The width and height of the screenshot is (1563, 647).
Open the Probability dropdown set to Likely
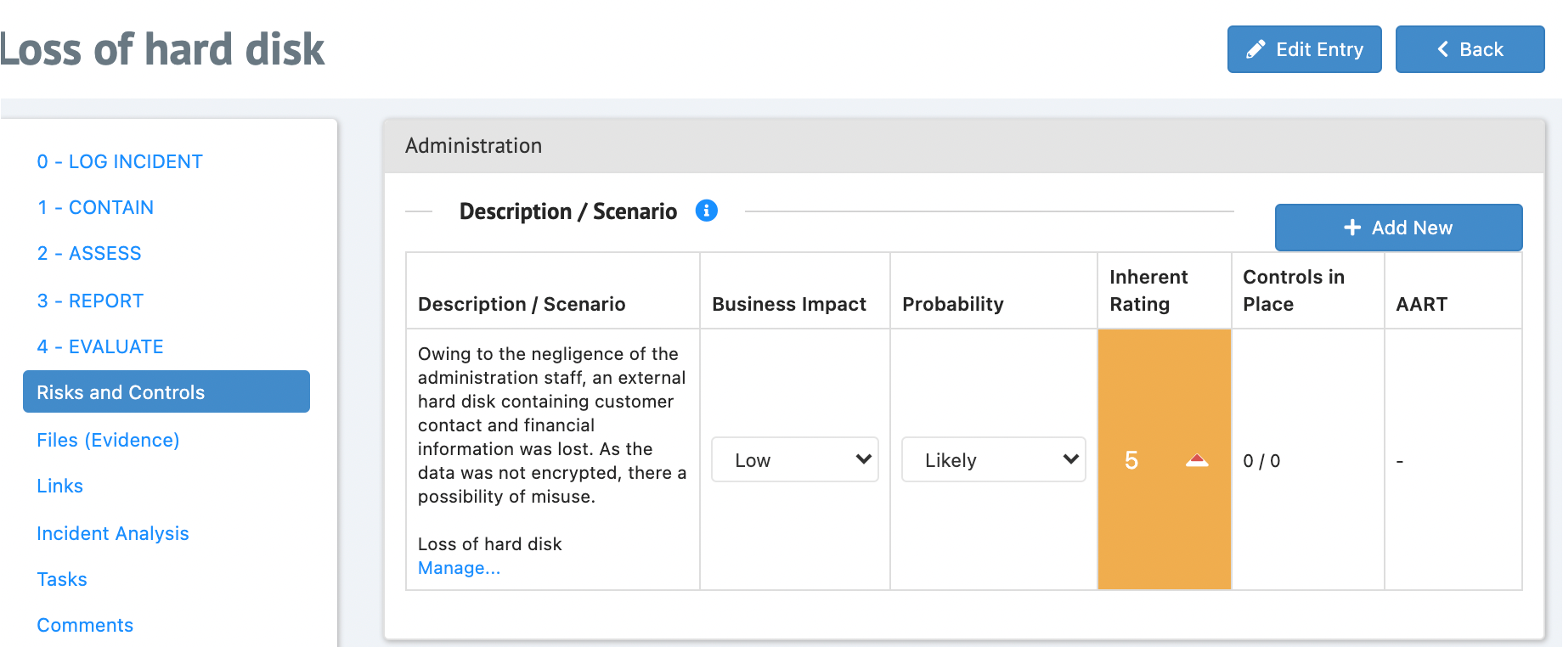point(993,459)
